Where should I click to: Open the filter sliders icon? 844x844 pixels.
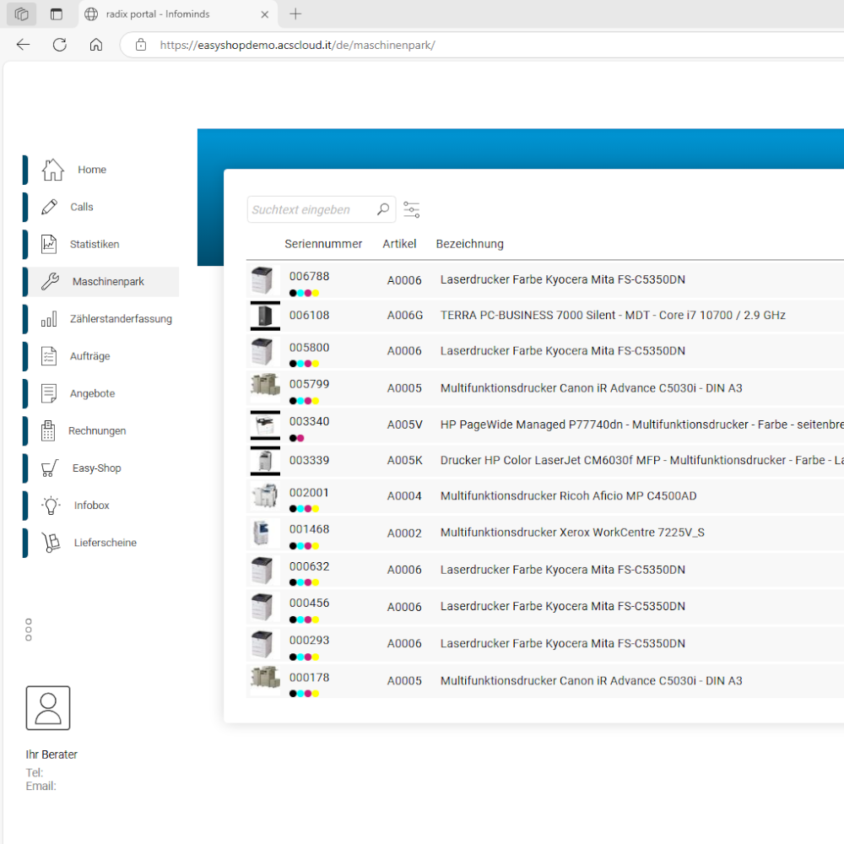pos(412,209)
